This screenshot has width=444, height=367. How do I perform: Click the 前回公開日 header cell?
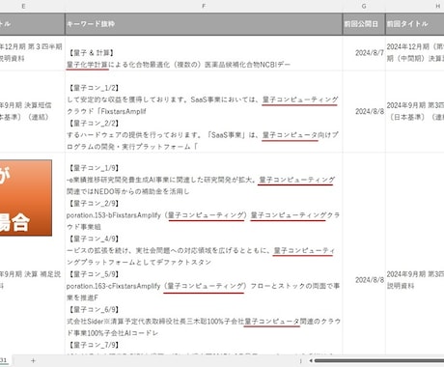(x=364, y=24)
